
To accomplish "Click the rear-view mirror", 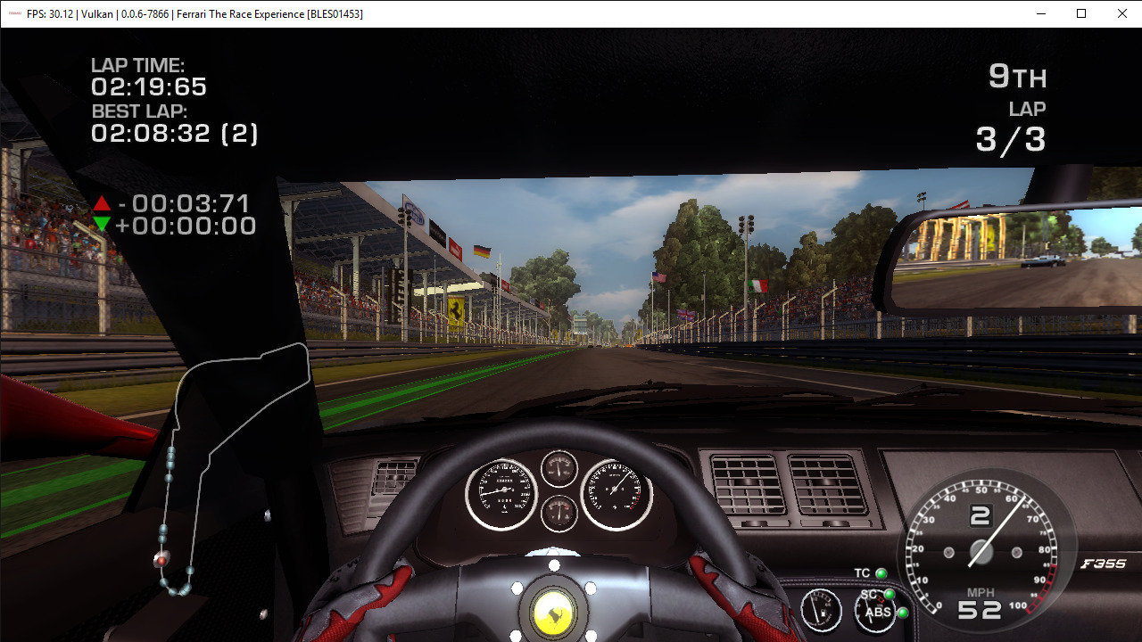I will (1008, 259).
